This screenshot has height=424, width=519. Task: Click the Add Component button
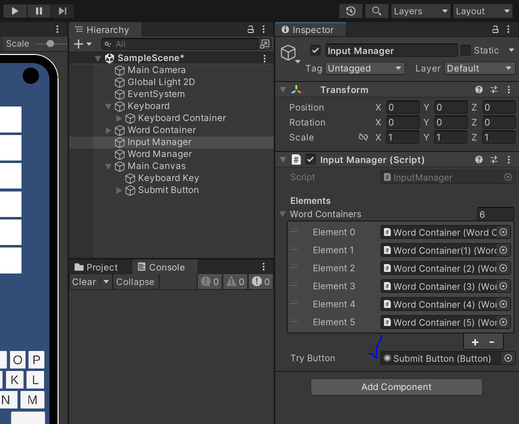pyautogui.click(x=396, y=387)
